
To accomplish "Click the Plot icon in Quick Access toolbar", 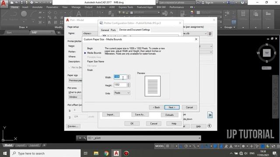I will [32, 3].
